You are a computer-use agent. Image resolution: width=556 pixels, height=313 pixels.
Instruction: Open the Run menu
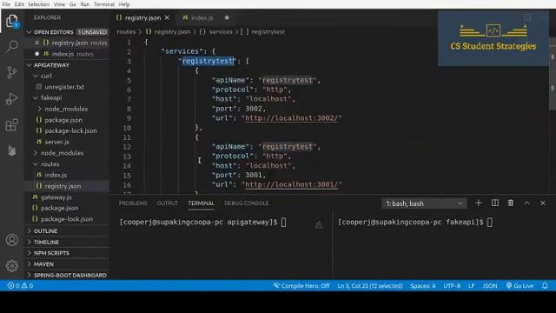click(85, 4)
